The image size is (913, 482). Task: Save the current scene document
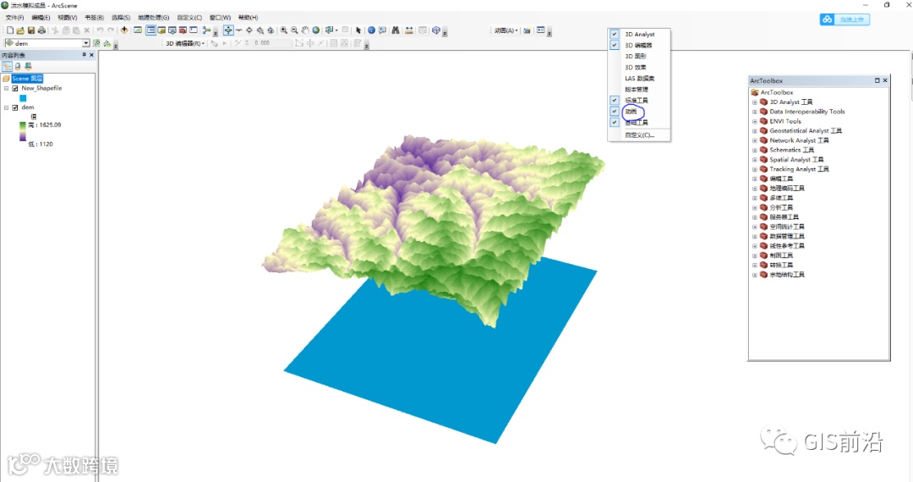(31, 30)
